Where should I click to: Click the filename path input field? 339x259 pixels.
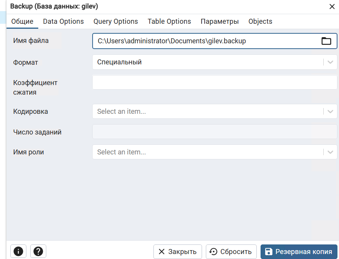[x=205, y=41]
